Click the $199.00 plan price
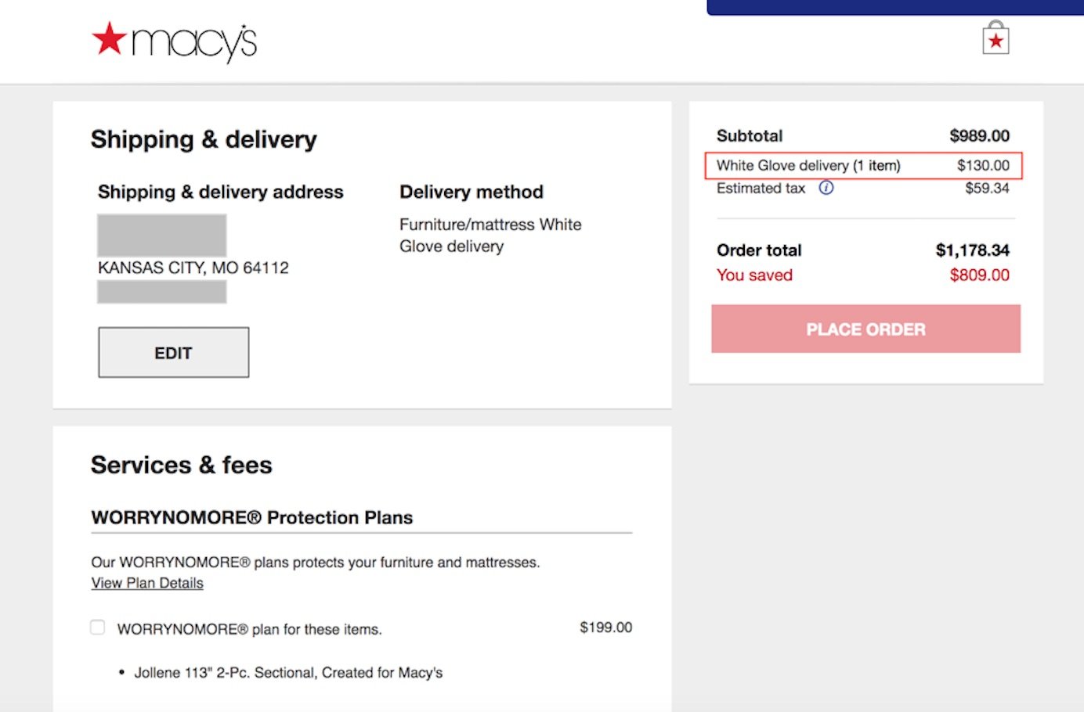The image size is (1084, 712). [605, 627]
